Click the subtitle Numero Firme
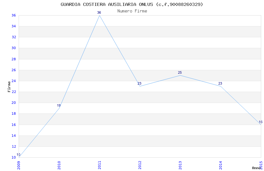The image size is (264, 171). point(132,11)
